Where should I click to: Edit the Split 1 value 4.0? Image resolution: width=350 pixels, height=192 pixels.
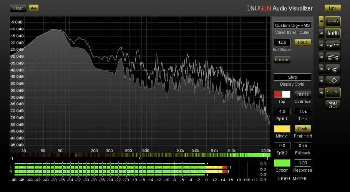[x=282, y=111]
